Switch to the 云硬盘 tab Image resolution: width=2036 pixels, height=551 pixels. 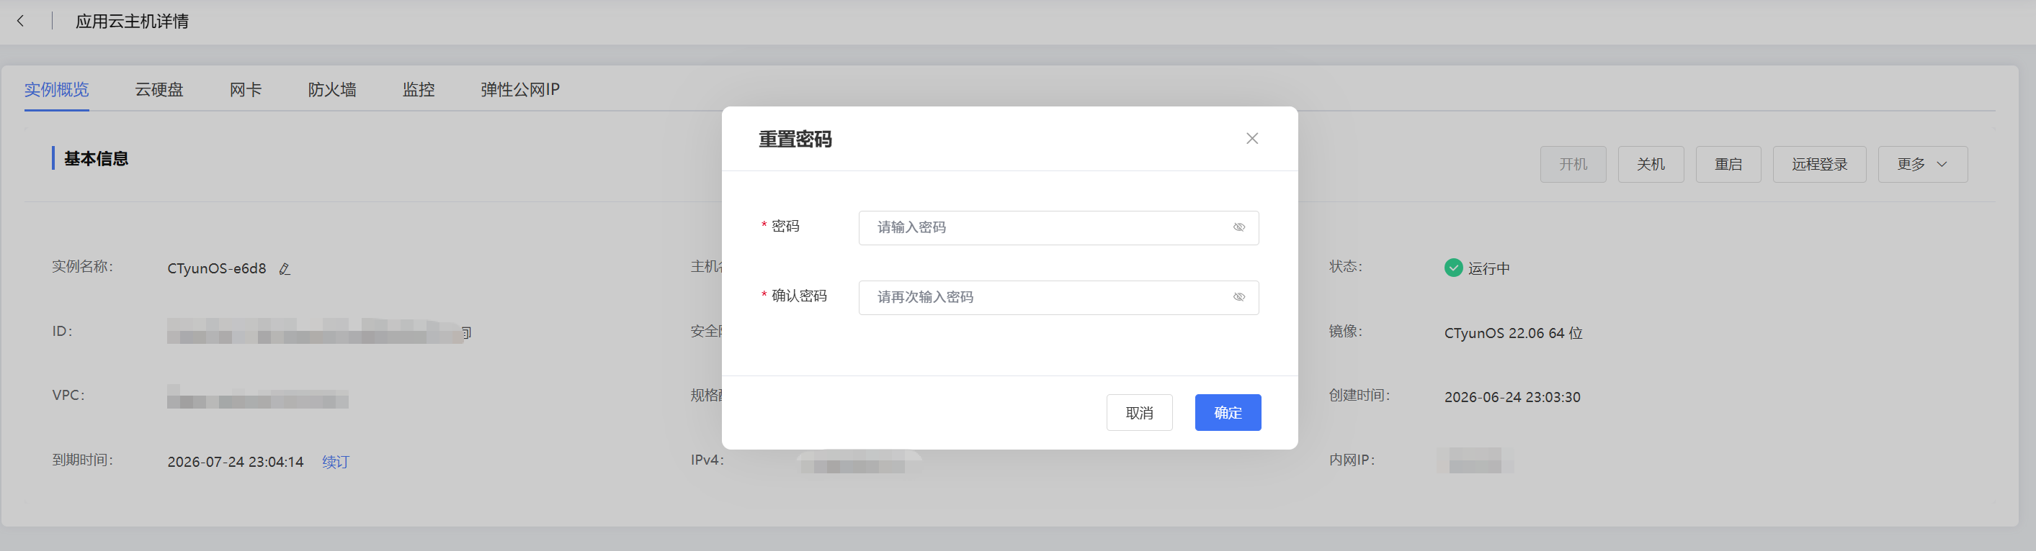click(x=159, y=89)
